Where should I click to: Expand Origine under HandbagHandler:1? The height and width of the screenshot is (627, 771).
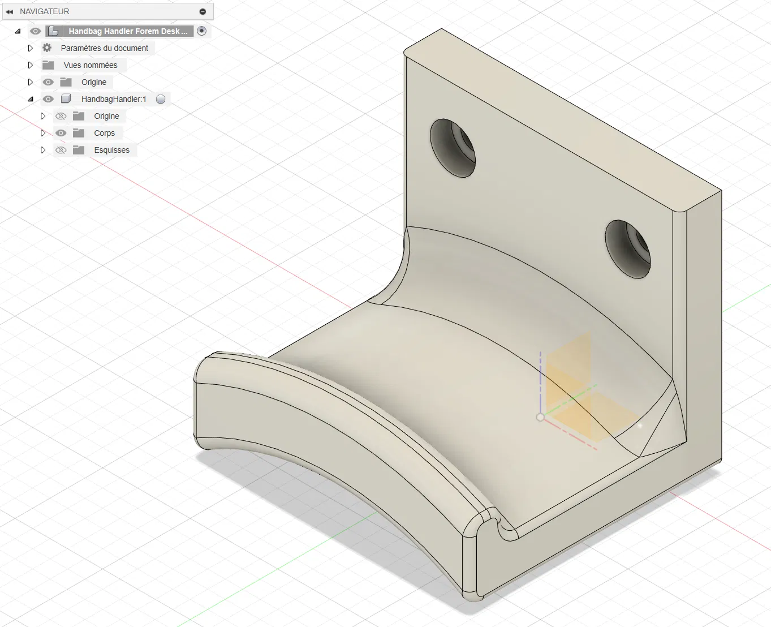(x=43, y=116)
